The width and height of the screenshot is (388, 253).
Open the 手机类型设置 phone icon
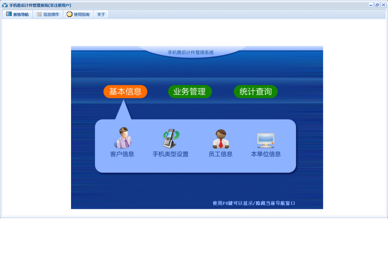point(171,139)
